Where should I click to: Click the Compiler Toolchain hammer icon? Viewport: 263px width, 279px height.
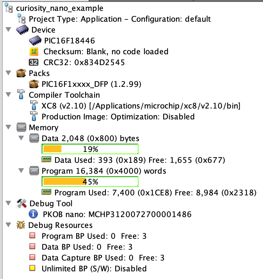pos(21,95)
